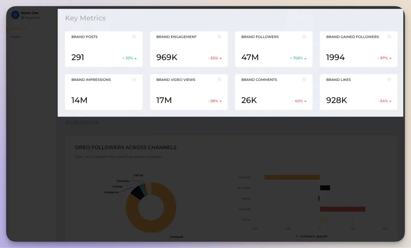The width and height of the screenshot is (411, 248).
Task: Open info icon on Brand Followers card
Action: click(304, 37)
